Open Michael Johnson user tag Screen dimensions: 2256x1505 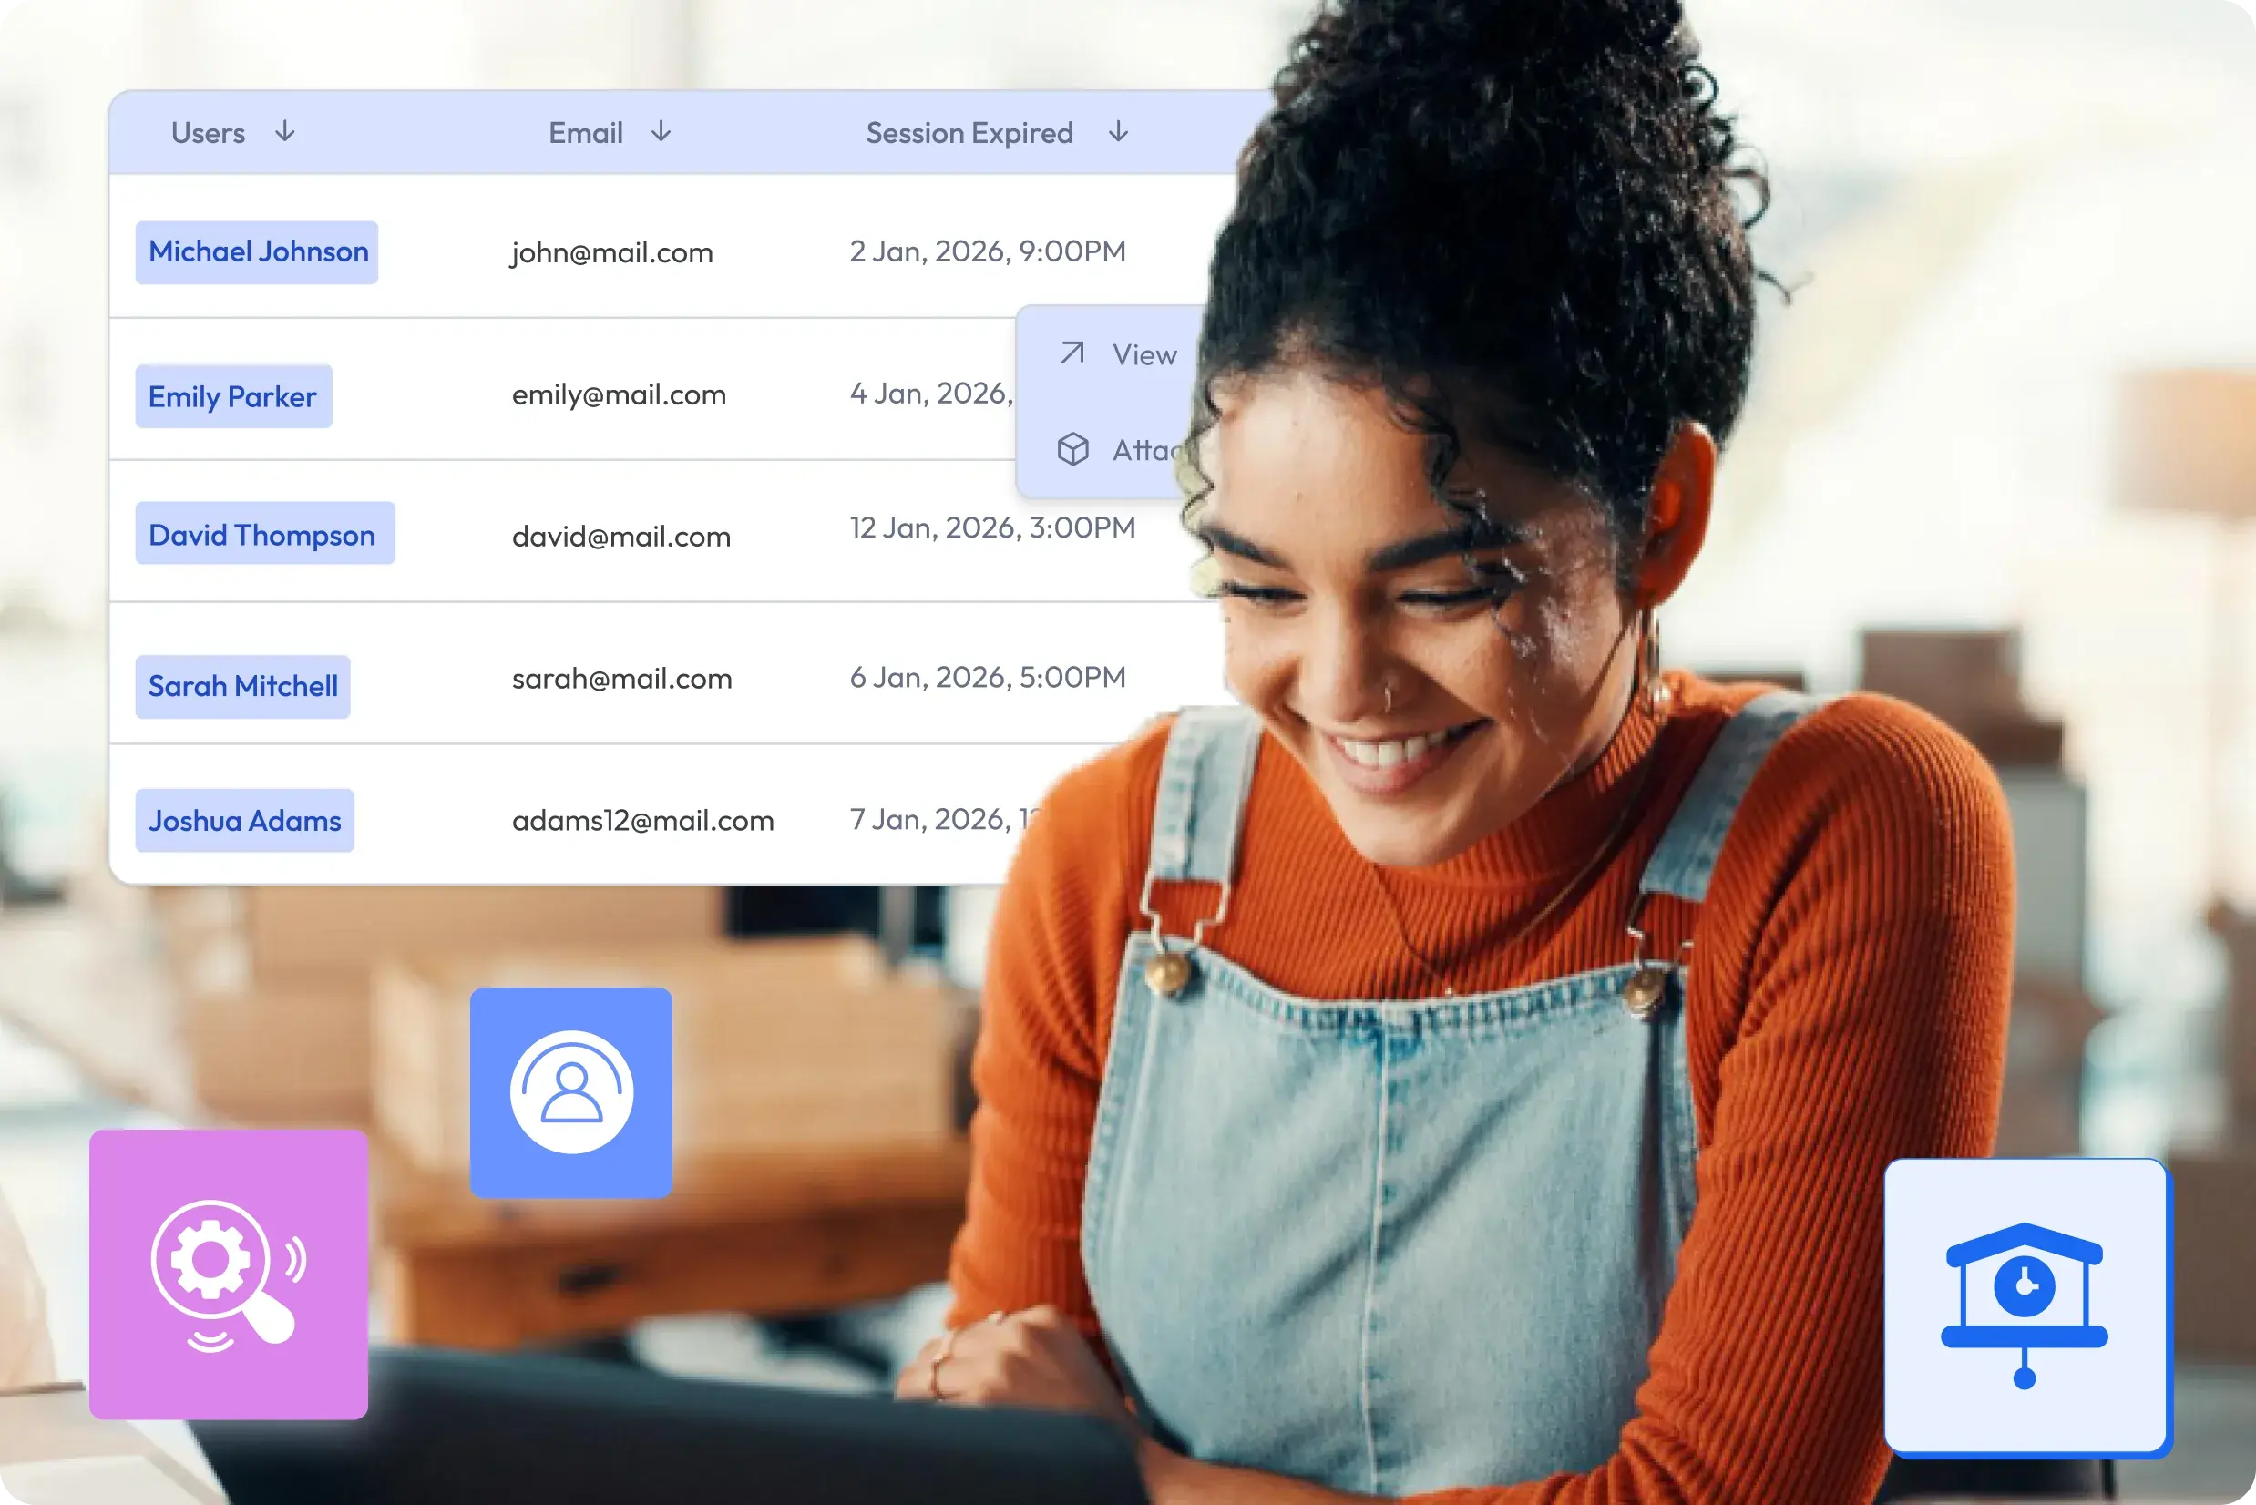257,252
